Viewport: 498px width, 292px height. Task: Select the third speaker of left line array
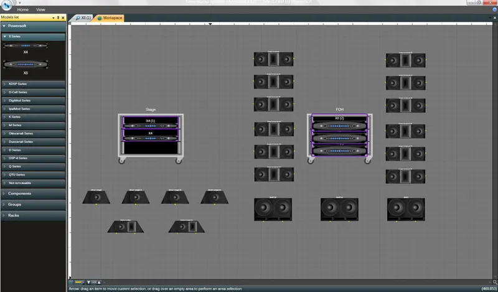click(x=273, y=104)
